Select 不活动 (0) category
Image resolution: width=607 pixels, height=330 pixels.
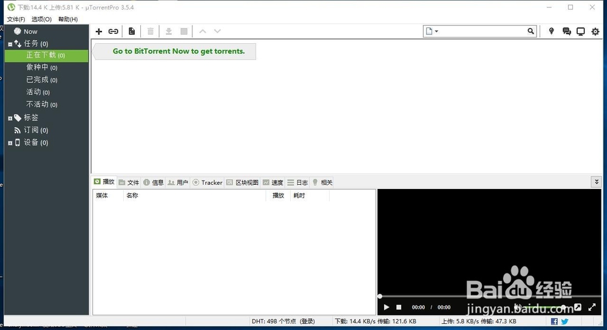[x=42, y=105]
